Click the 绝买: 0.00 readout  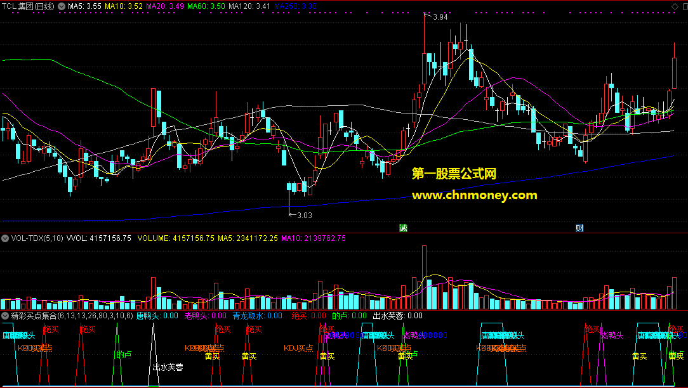click(x=309, y=316)
